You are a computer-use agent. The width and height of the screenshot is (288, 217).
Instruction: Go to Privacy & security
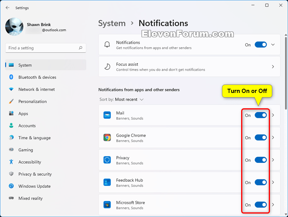point(46,174)
